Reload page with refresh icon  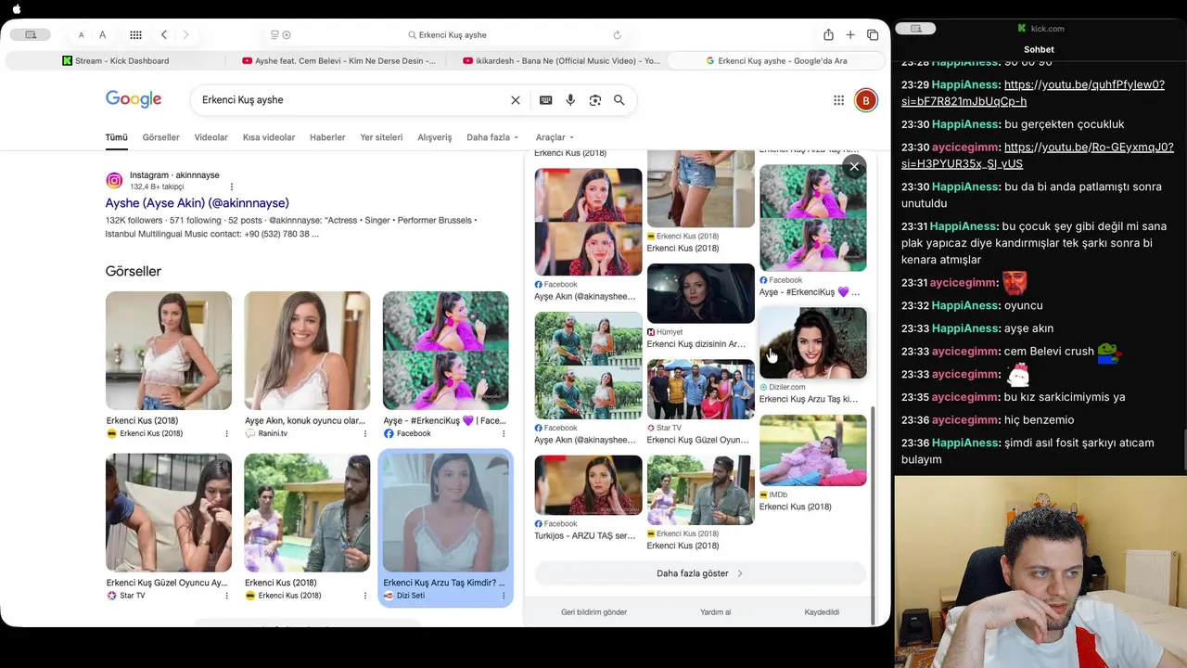[x=617, y=35]
